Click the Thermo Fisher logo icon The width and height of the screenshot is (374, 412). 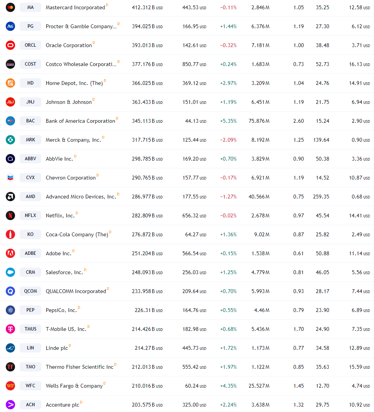point(10,367)
